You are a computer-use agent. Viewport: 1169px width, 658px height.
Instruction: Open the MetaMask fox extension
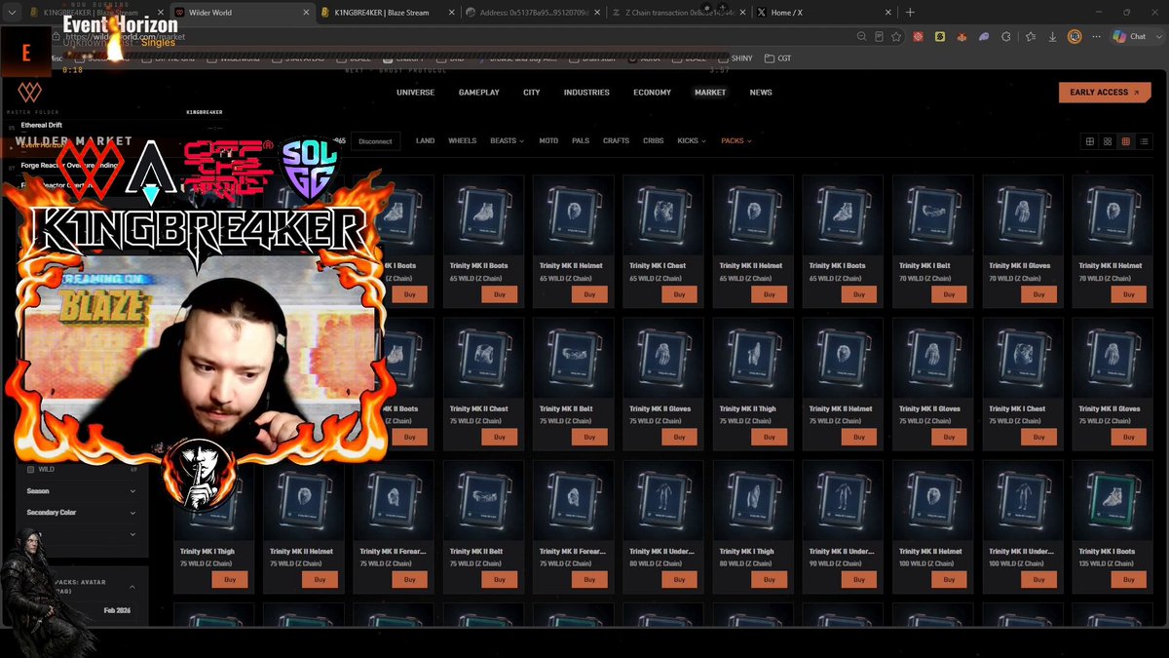(x=962, y=37)
